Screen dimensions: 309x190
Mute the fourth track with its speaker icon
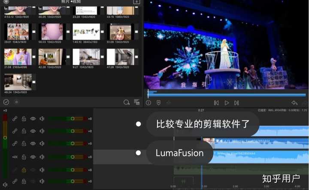coord(42,157)
